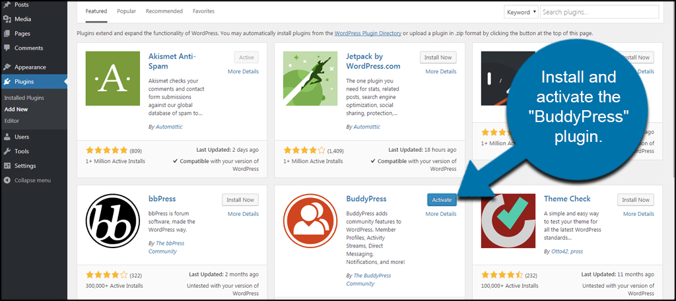Click Install Now for Jetpack
The image size is (676, 301).
point(438,57)
